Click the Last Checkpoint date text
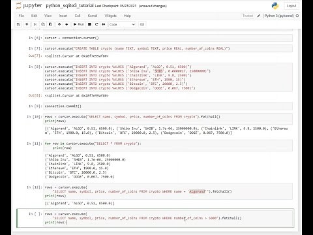This screenshot has height=235, width=313. pos(116,6)
